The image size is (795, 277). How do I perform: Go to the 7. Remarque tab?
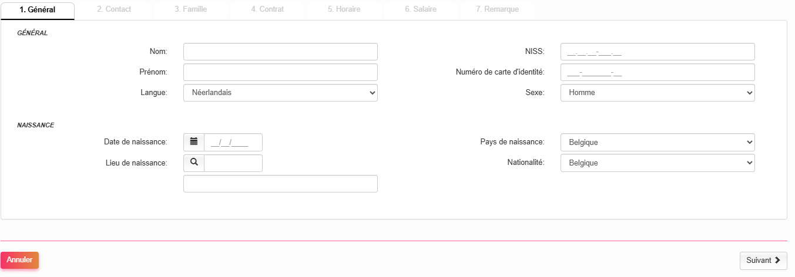click(x=497, y=10)
